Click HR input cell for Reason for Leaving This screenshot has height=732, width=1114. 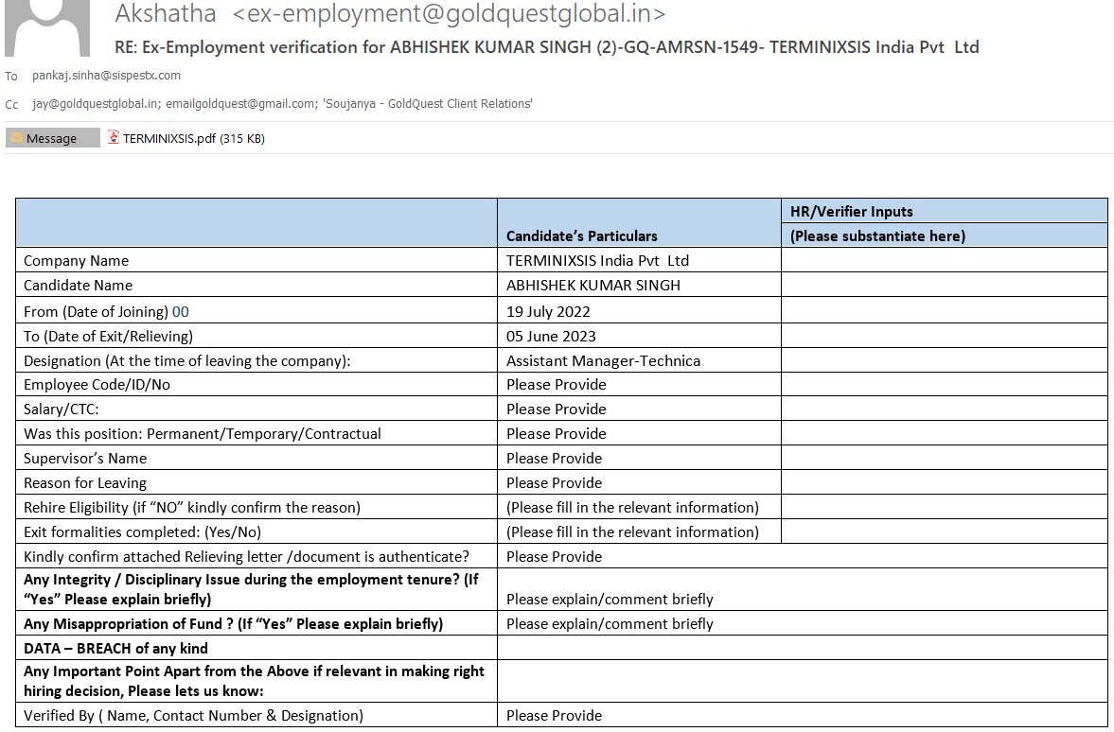point(945,482)
